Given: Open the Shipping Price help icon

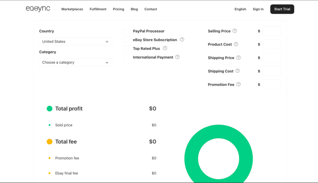Looking at the screenshot, I should [x=238, y=57].
